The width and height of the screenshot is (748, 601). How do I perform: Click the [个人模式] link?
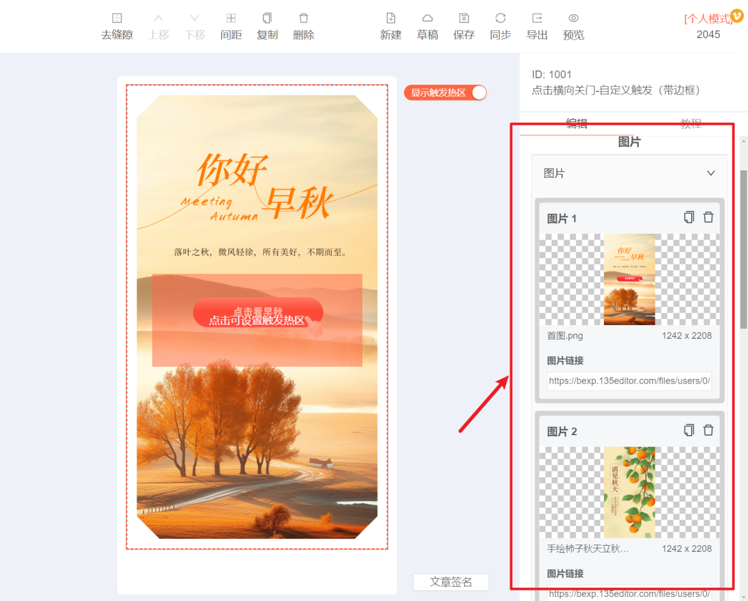708,19
